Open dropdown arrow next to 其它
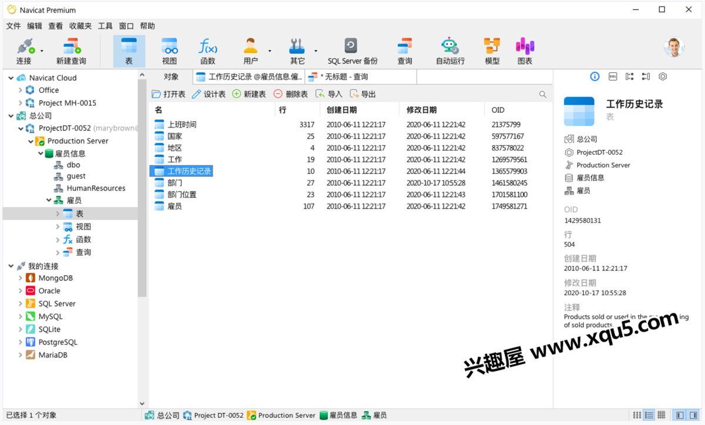Image resolution: width=705 pixels, height=425 pixels. click(316, 51)
